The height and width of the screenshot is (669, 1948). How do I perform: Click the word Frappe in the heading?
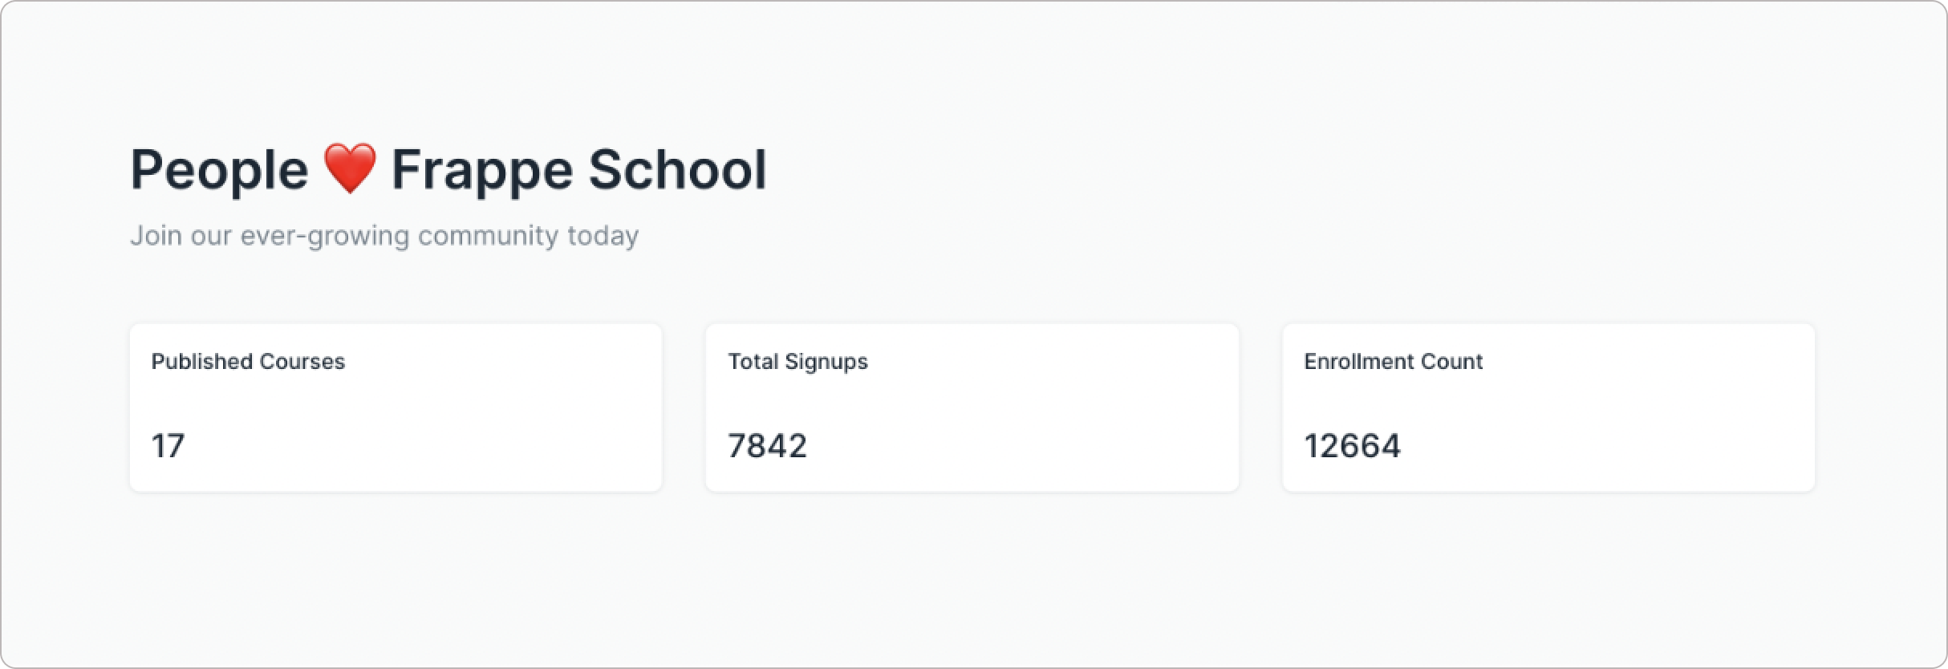481,171
